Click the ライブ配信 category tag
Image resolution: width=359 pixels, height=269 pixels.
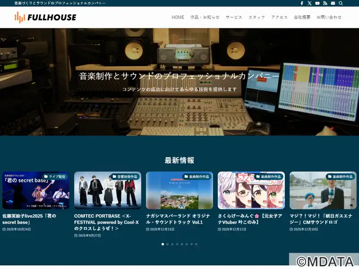(x=55, y=177)
